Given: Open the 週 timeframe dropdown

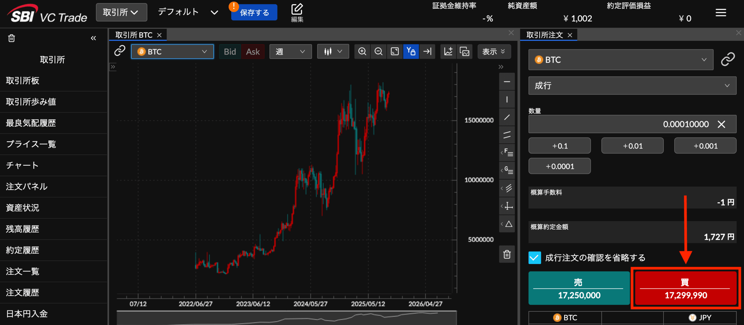Looking at the screenshot, I should pyautogui.click(x=290, y=52).
